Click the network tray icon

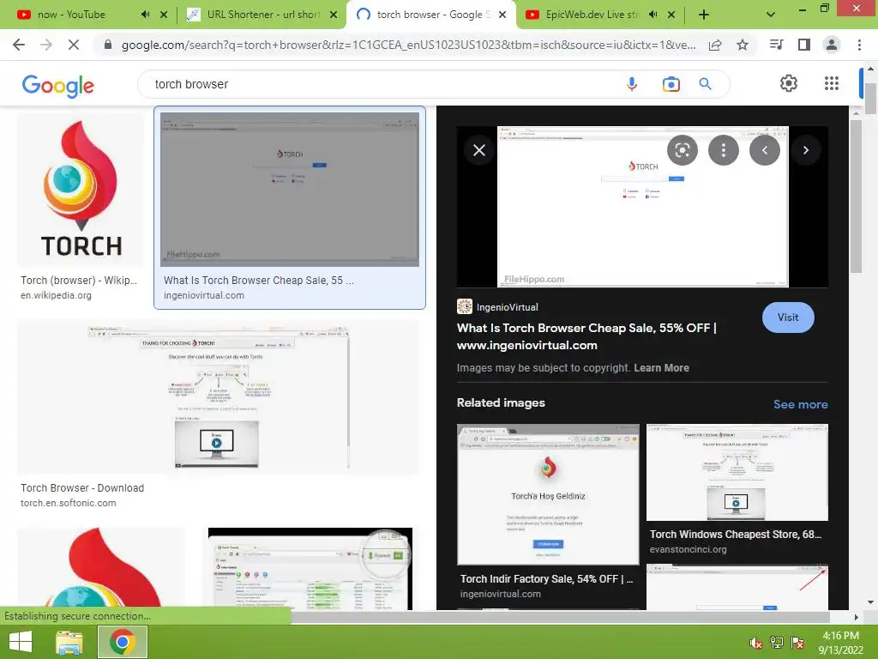click(x=777, y=643)
